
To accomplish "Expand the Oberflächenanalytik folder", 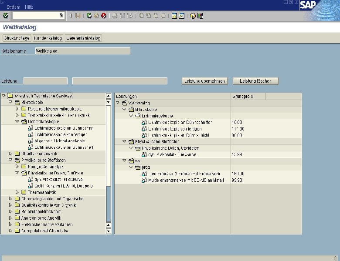I will (10, 154).
